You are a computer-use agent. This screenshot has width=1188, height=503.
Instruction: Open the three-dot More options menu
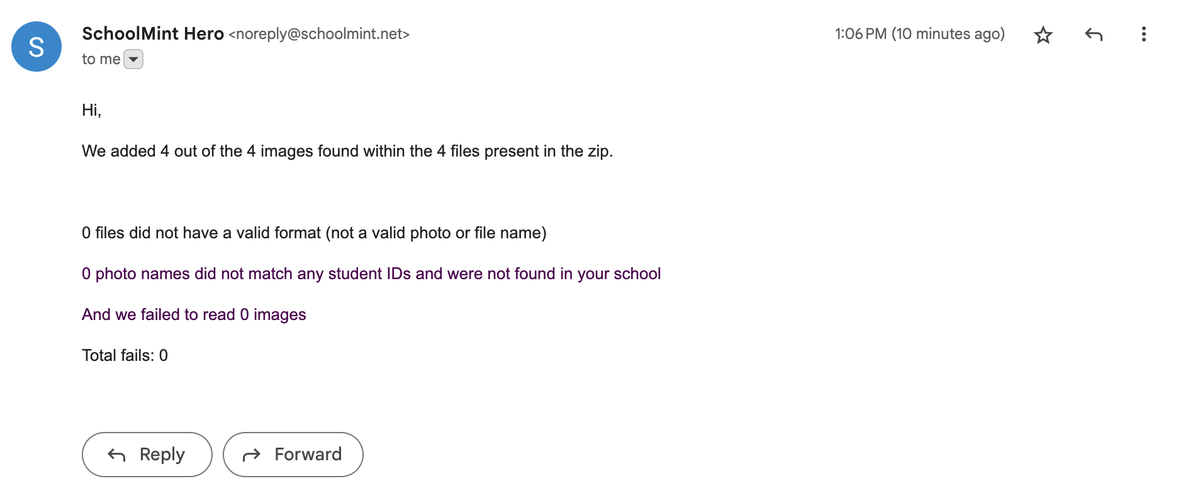(x=1143, y=34)
